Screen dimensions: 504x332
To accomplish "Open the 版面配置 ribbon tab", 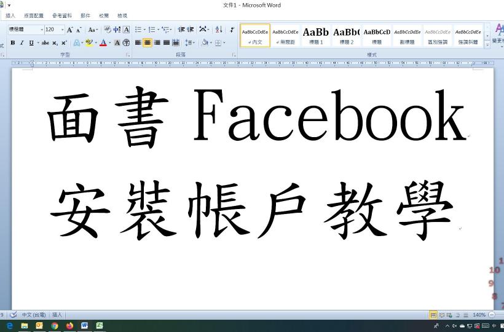I will click(34, 15).
